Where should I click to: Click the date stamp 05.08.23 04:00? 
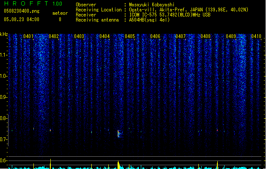[22, 19]
